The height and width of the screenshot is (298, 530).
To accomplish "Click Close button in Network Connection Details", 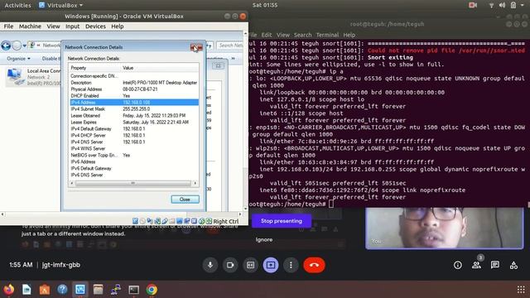I will (x=185, y=199).
